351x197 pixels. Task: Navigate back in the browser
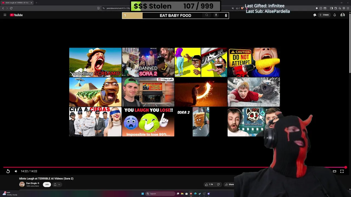pyautogui.click(x=3, y=8)
